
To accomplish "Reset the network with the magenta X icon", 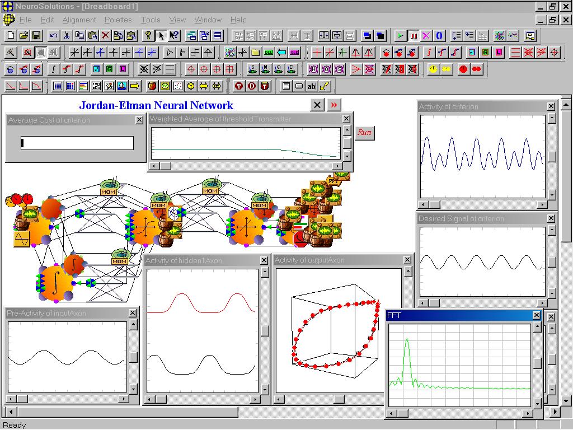I will pyautogui.click(x=426, y=35).
